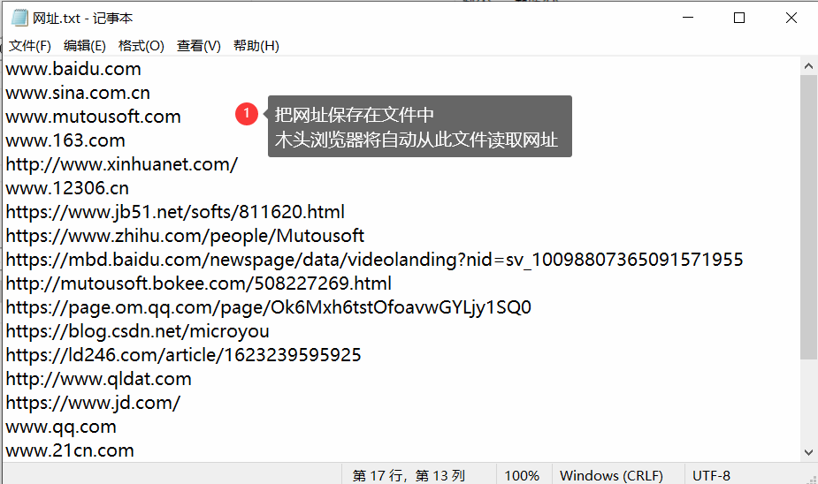Minimize the Notepad window

point(688,18)
